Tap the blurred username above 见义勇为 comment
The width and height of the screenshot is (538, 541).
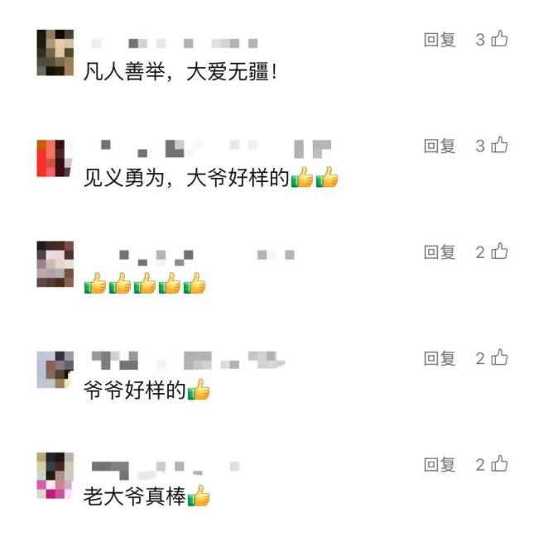216,149
